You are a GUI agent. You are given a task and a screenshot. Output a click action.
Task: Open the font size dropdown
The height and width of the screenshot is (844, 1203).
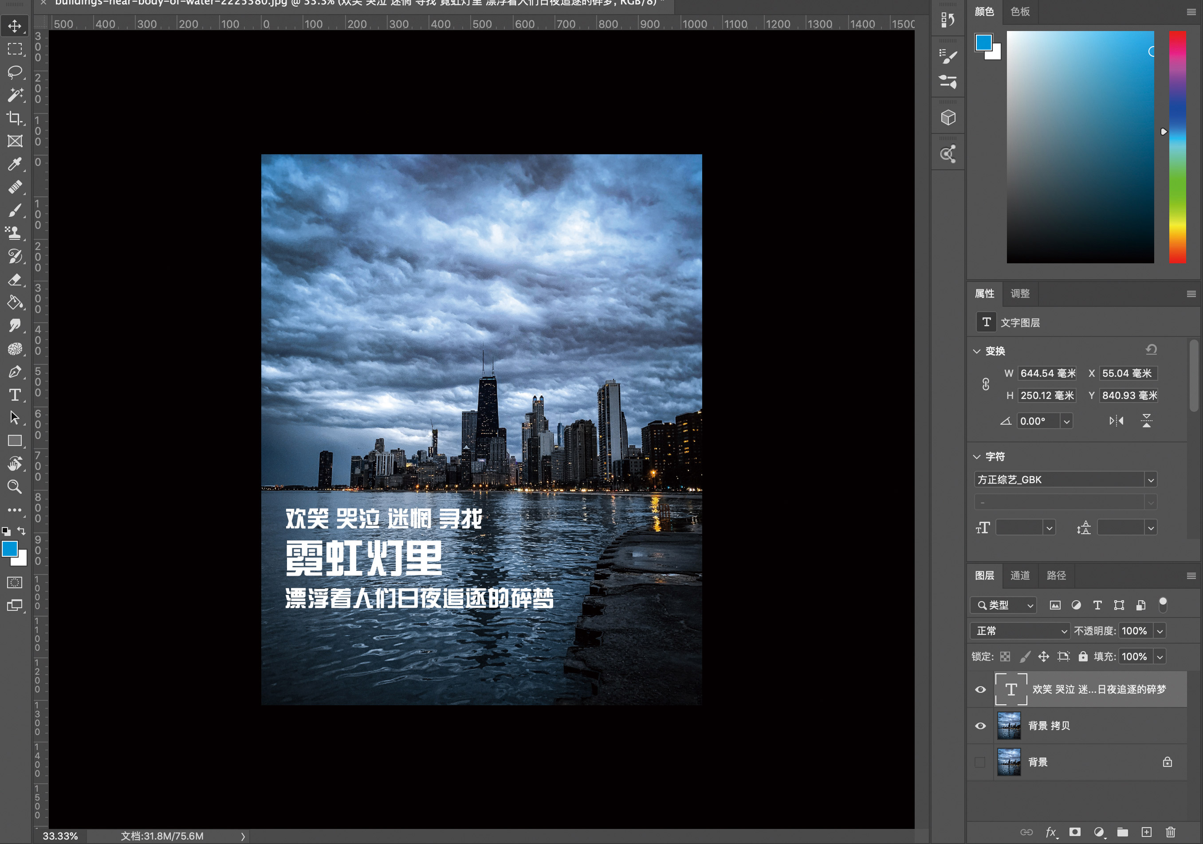coord(1049,528)
